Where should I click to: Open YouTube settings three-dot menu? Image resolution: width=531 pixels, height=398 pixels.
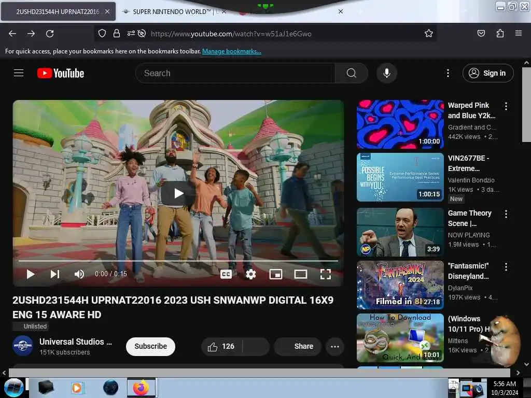[x=448, y=73]
